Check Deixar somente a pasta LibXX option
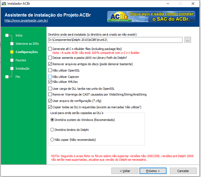The image size is (201, 177). coord(50,58)
